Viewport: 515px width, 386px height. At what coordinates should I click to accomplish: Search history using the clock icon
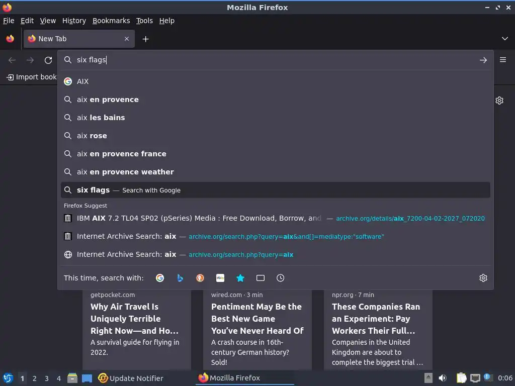[x=281, y=278]
